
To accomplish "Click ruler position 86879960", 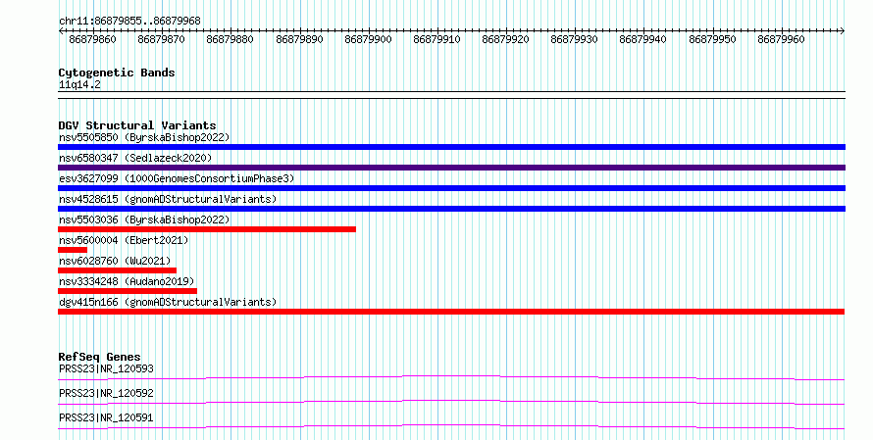I will pos(781,39).
